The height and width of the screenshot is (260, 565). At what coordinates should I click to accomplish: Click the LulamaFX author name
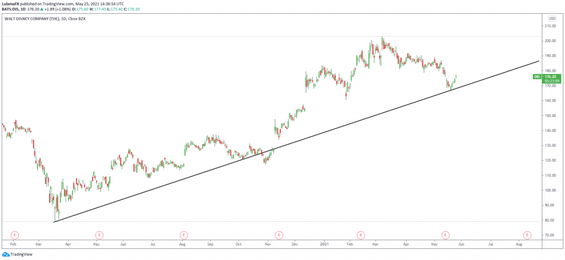(11, 3)
